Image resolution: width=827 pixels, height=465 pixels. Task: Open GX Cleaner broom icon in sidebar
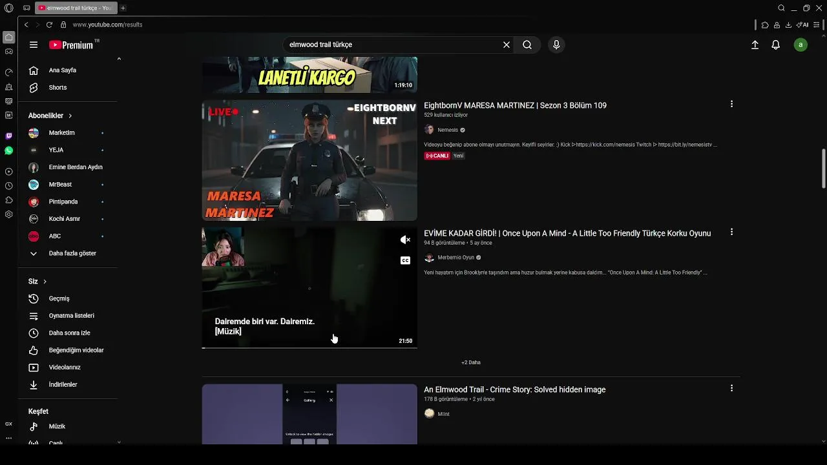(x=8, y=87)
